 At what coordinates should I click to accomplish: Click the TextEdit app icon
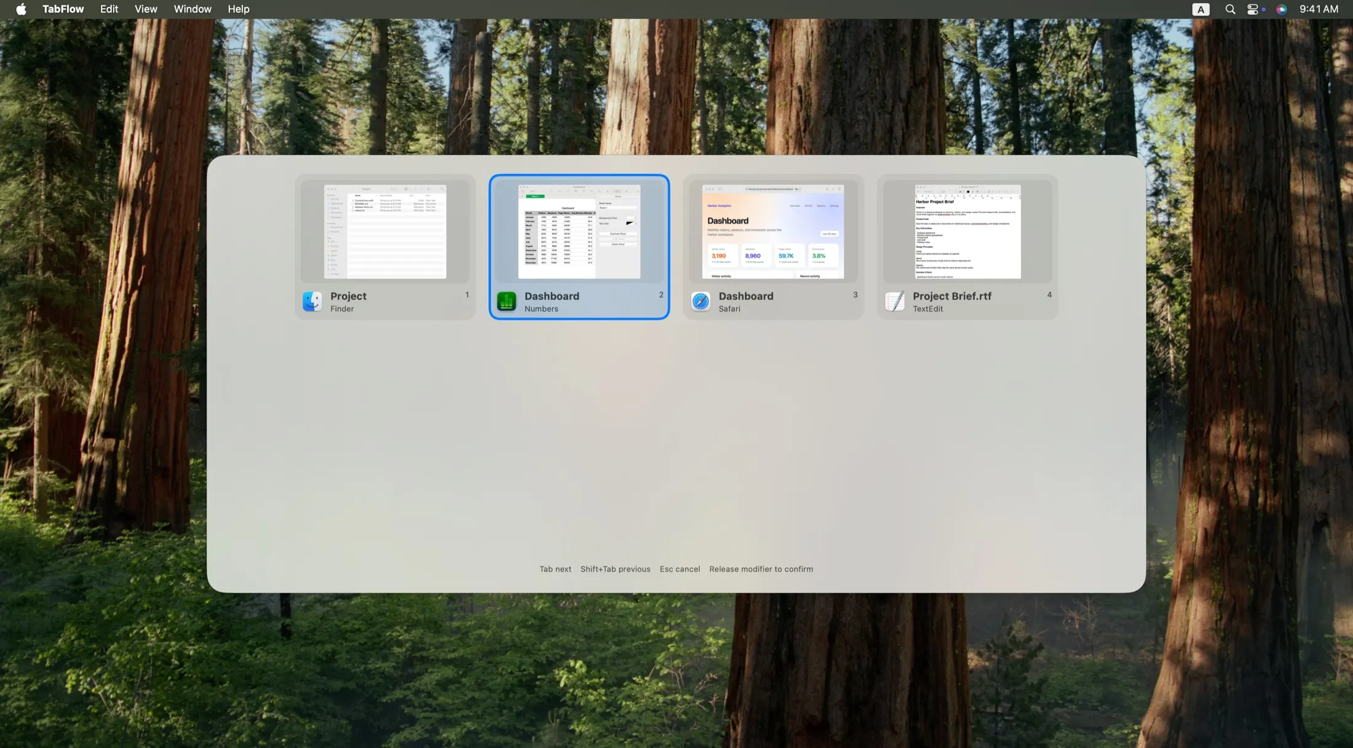coord(895,301)
